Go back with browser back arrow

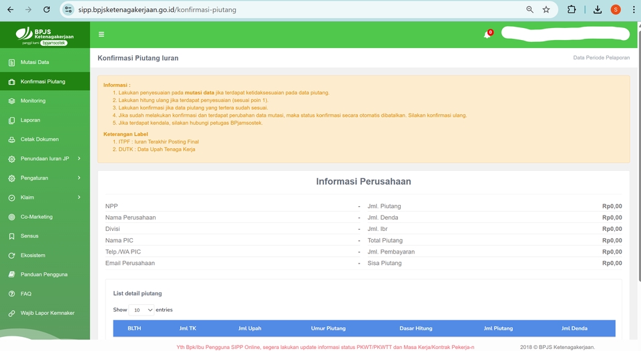point(11,9)
